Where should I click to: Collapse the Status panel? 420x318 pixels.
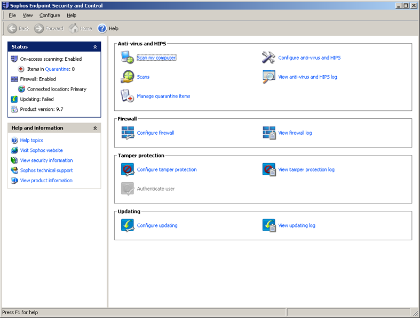coord(95,47)
